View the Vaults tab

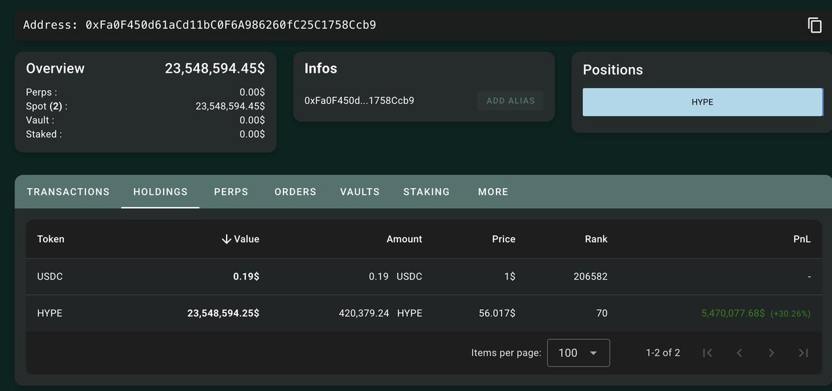pos(360,192)
